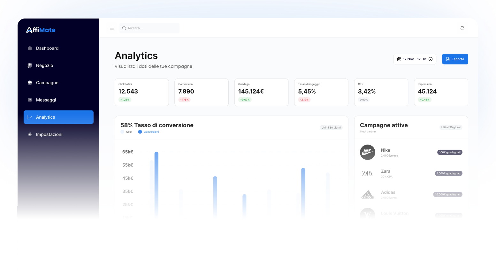Click the Analytics chart icon in sidebar
The height and width of the screenshot is (277, 496).
tap(29, 117)
